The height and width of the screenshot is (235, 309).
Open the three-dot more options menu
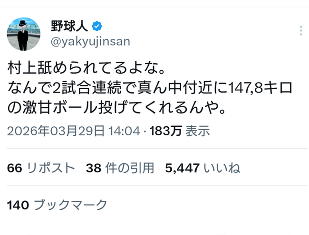tap(301, 30)
